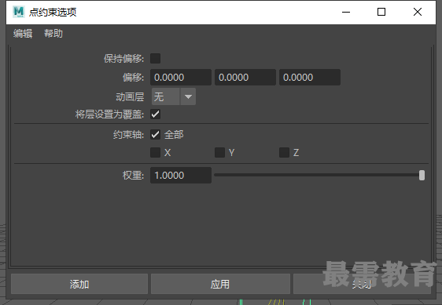Check the Y constraint axis box
442x305 pixels.
tap(220, 153)
